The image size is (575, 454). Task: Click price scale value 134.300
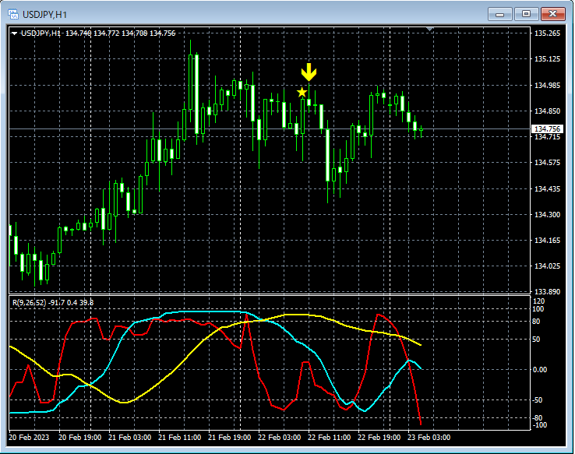pyautogui.click(x=547, y=214)
